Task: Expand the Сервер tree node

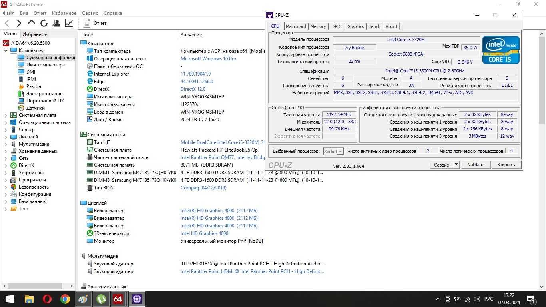Action: 6,130
